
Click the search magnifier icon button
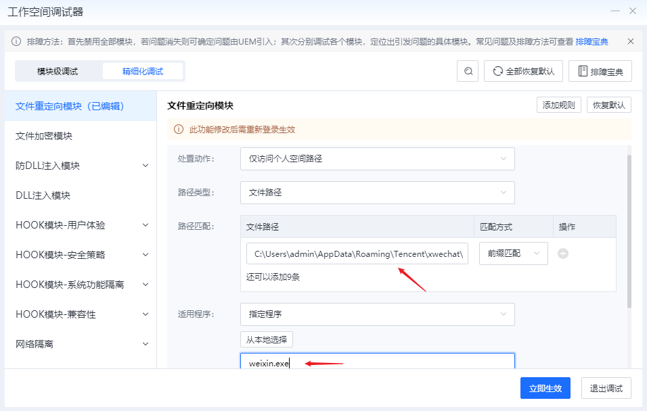pyautogui.click(x=468, y=71)
